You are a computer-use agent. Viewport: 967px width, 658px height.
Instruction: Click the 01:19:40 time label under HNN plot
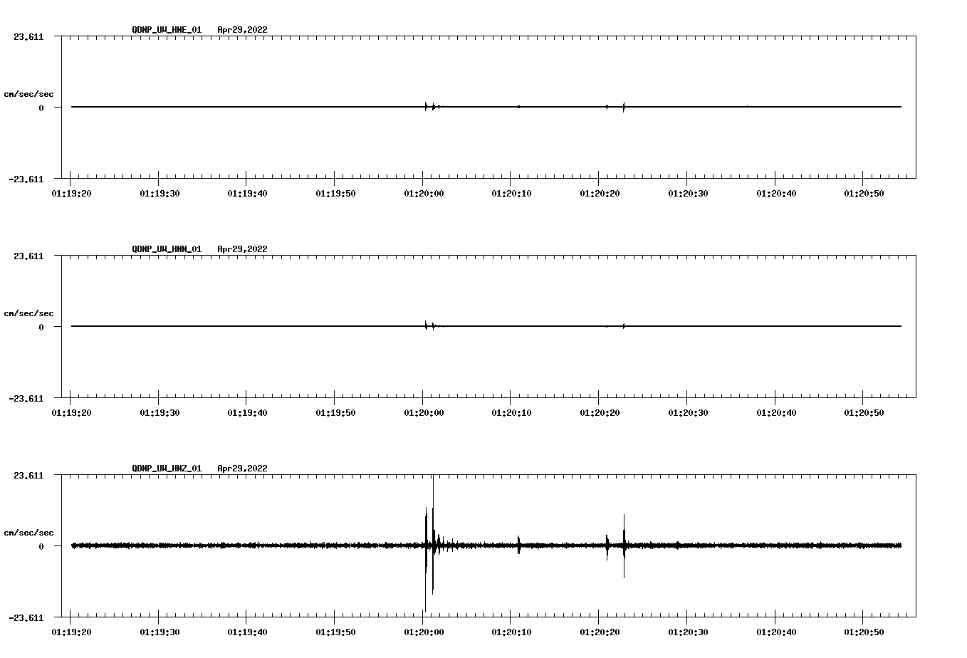pyautogui.click(x=247, y=412)
